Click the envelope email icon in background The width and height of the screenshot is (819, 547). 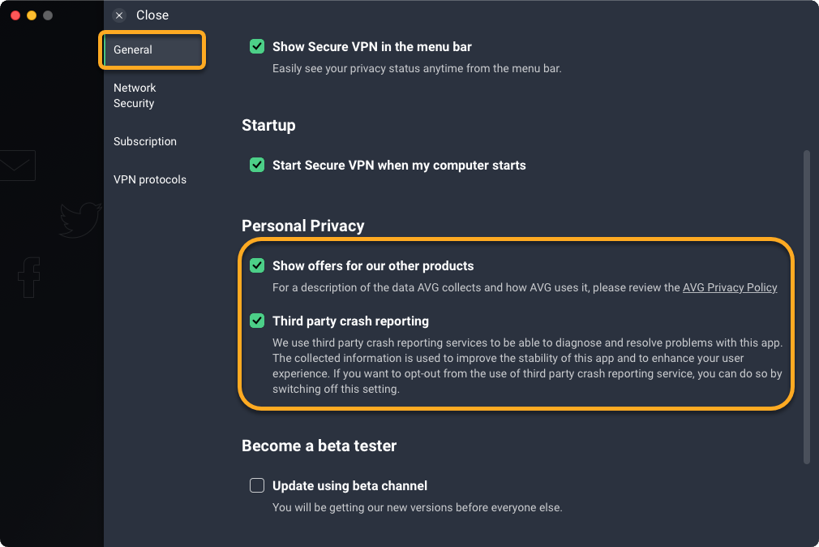[x=17, y=166]
